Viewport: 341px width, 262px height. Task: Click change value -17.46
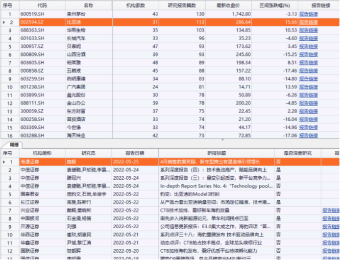290,71
